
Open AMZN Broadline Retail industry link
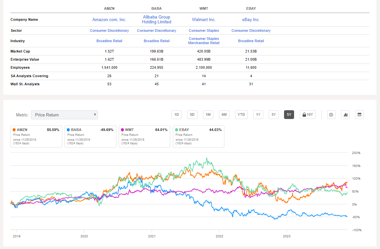109,41
